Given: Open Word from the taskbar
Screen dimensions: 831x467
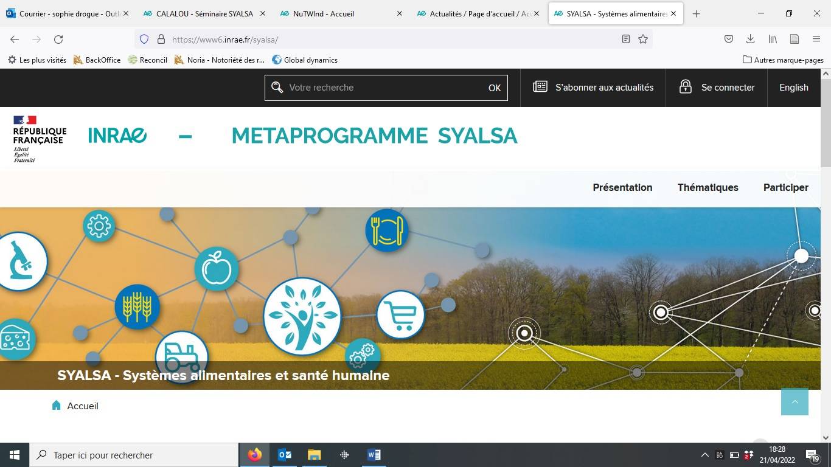Looking at the screenshot, I should pos(374,455).
